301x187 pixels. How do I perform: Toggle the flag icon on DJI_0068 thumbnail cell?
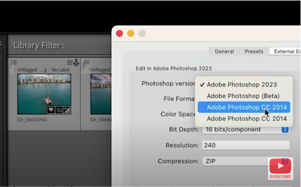pyautogui.click(x=87, y=63)
